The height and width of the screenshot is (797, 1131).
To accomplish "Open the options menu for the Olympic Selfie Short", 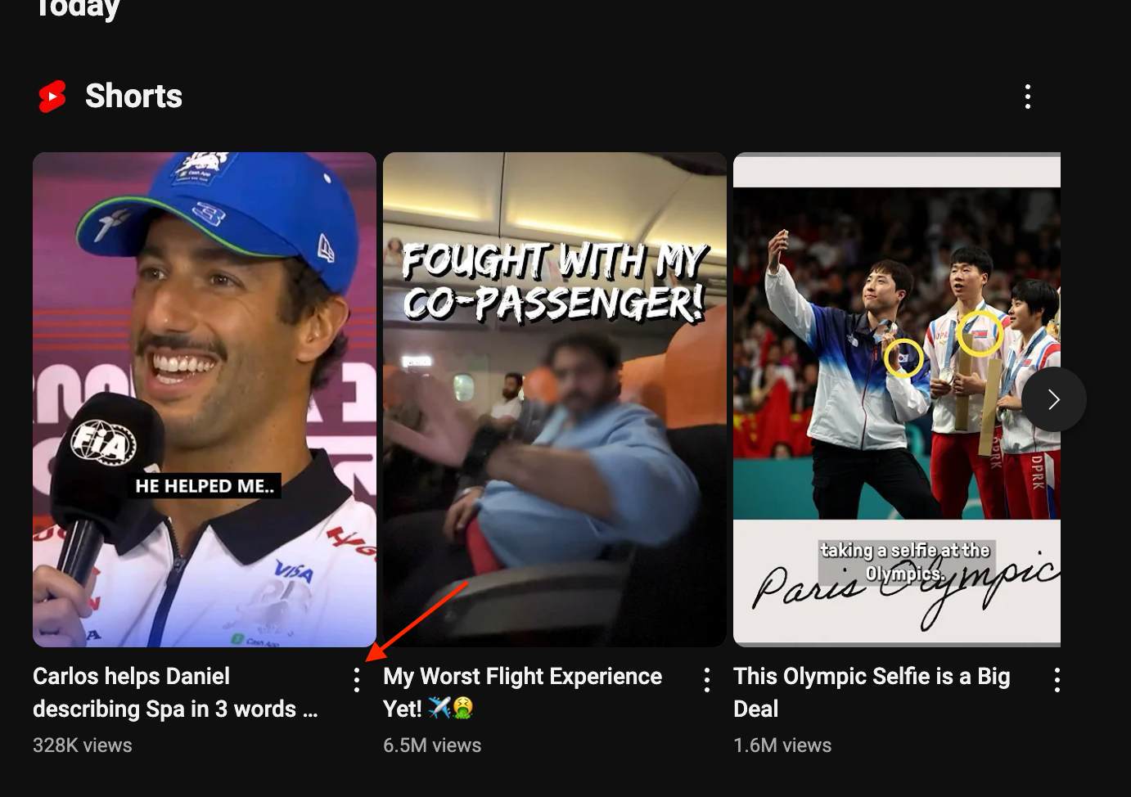I will [x=1057, y=679].
